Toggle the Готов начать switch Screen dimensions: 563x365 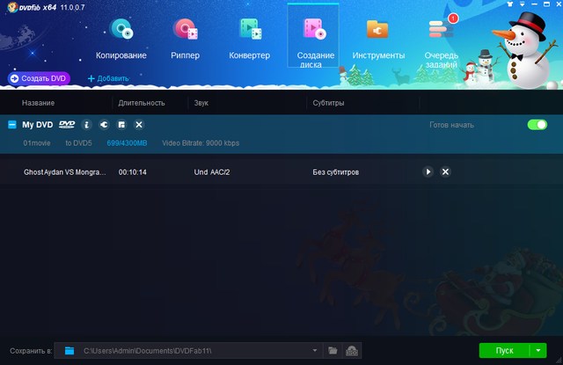(537, 125)
